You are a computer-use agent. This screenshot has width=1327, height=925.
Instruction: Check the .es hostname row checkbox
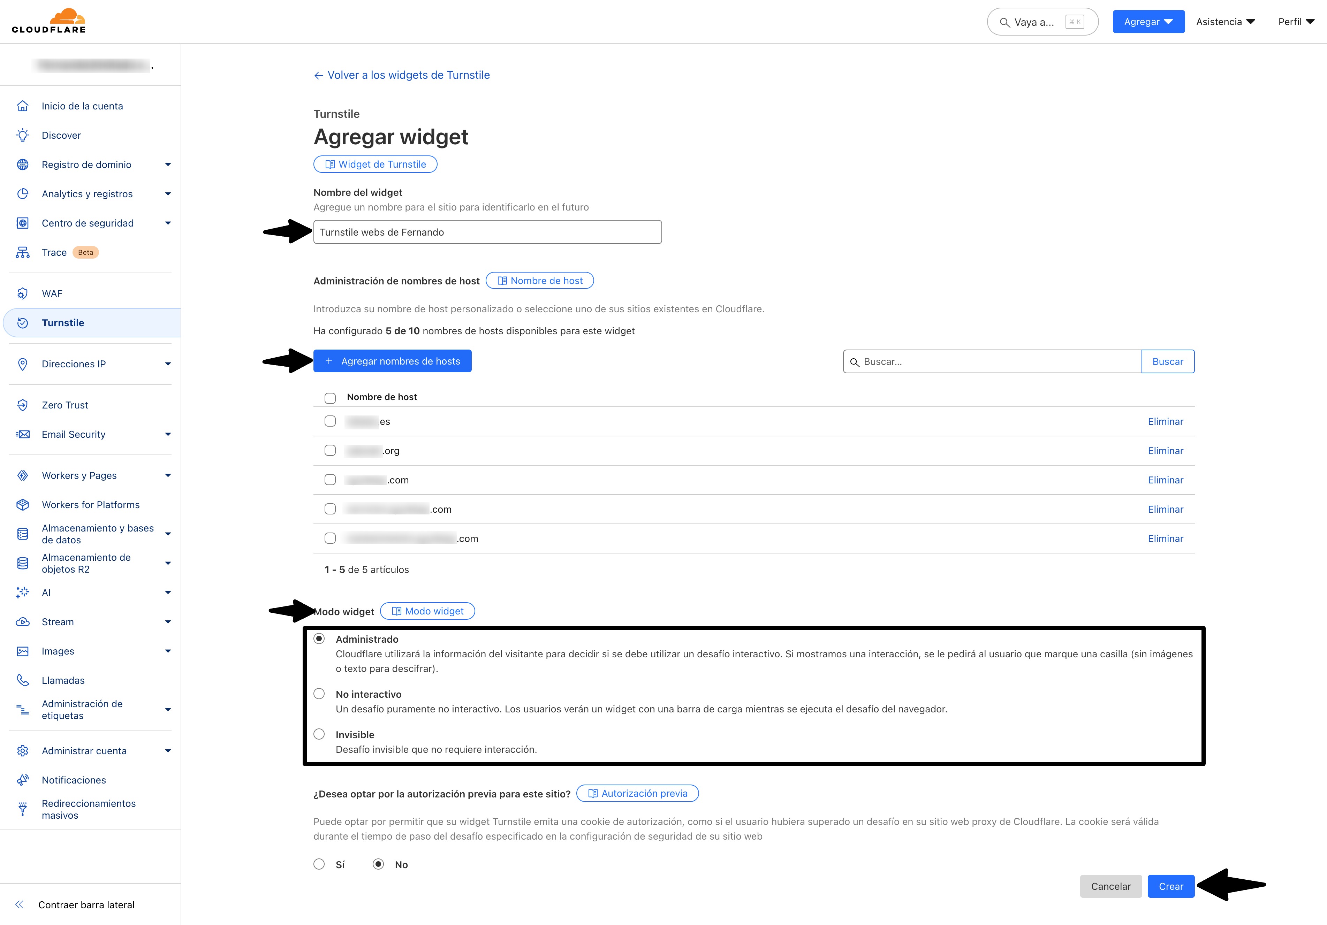coord(330,421)
